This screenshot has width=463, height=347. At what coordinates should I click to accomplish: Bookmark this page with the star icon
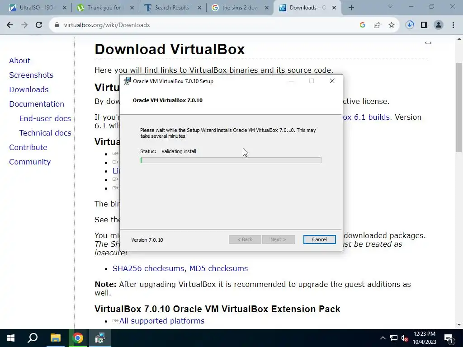(x=392, y=25)
